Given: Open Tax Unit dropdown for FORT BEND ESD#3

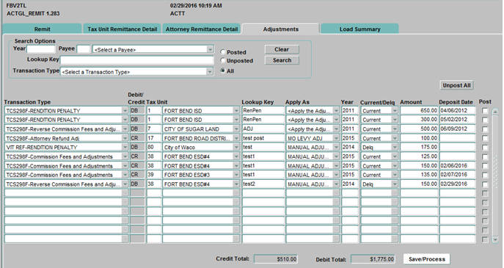Looking at the screenshot, I should [236, 175].
